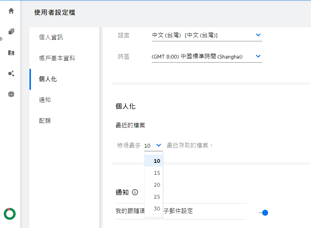
Task: Select 15 from the dropdown list
Action: (x=157, y=173)
